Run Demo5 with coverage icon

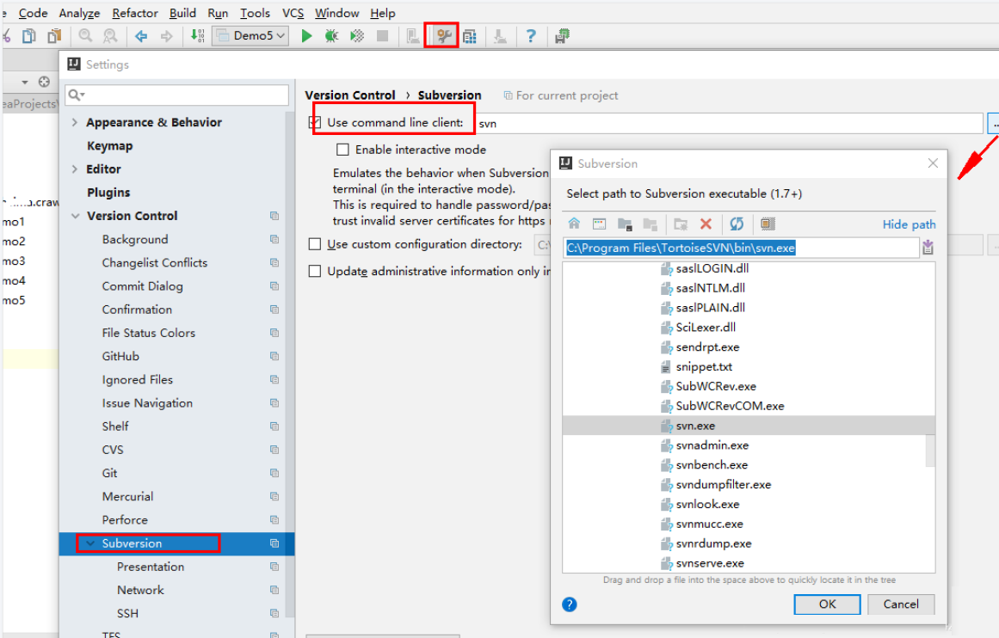click(357, 36)
